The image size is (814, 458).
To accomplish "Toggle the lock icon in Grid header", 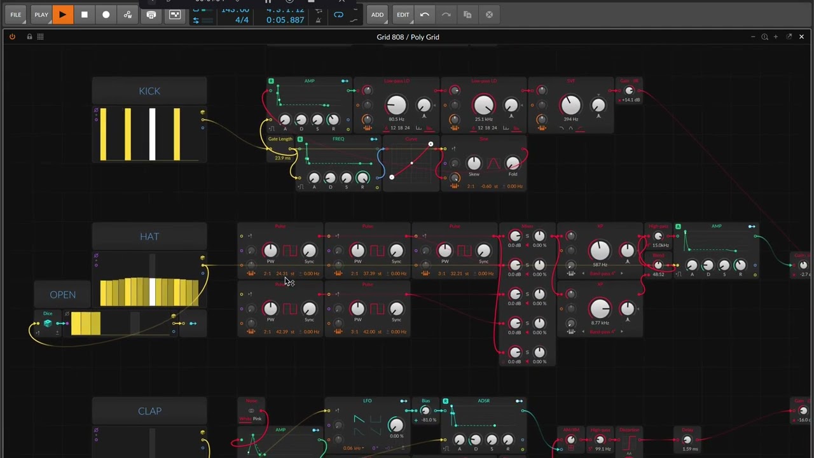I will [x=29, y=37].
